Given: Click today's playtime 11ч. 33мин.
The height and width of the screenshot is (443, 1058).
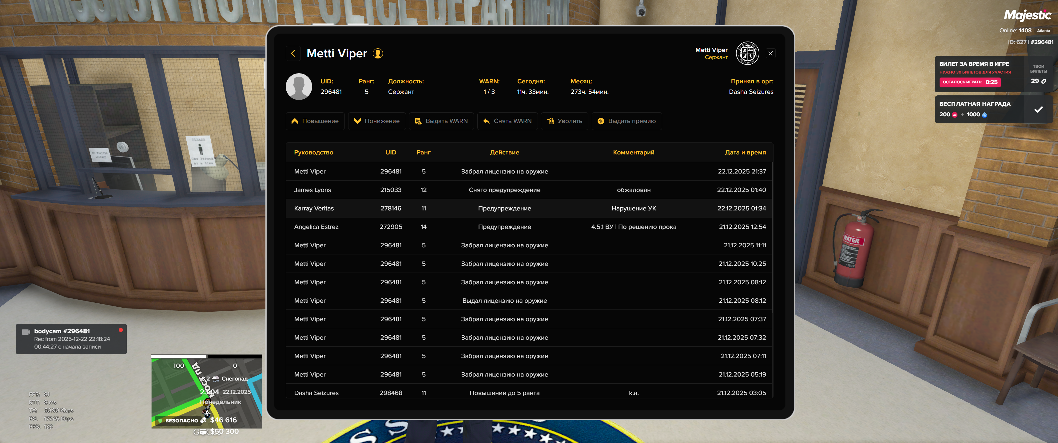Looking at the screenshot, I should (532, 92).
